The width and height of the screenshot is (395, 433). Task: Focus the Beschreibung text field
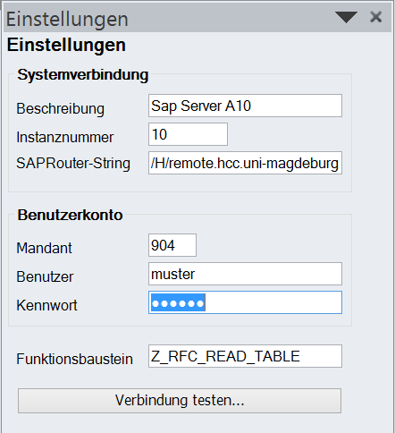tap(245, 106)
